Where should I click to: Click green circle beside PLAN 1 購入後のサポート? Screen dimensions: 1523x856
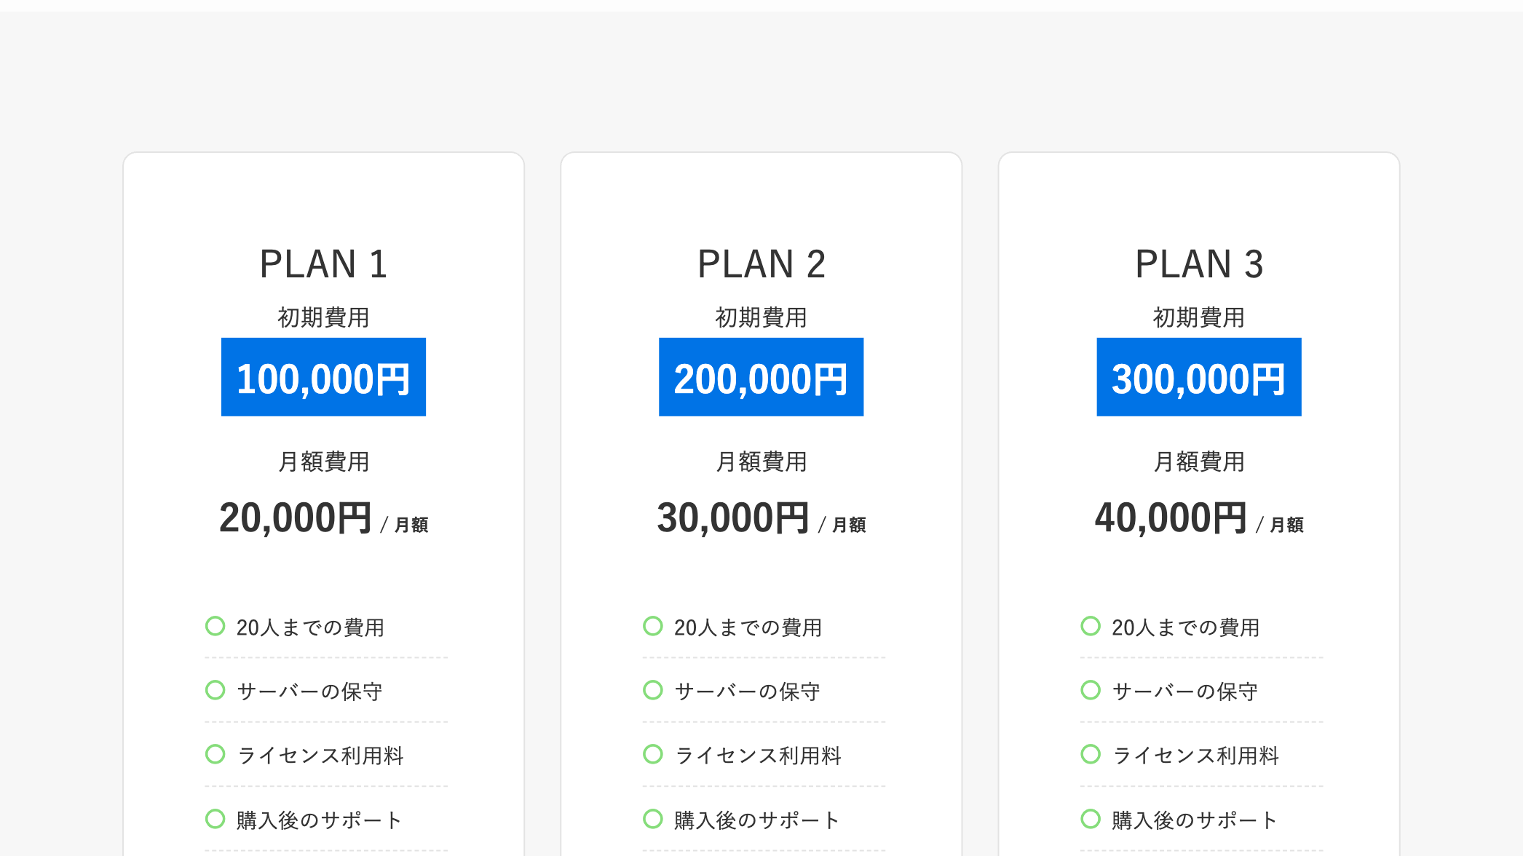coord(215,819)
